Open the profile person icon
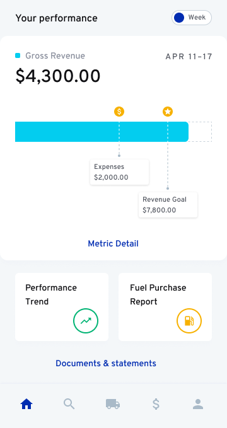Viewport: 227px width, 428px height. 198,404
